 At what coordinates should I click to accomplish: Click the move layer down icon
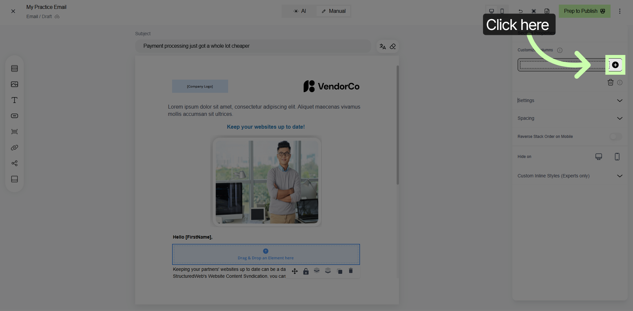point(328,271)
